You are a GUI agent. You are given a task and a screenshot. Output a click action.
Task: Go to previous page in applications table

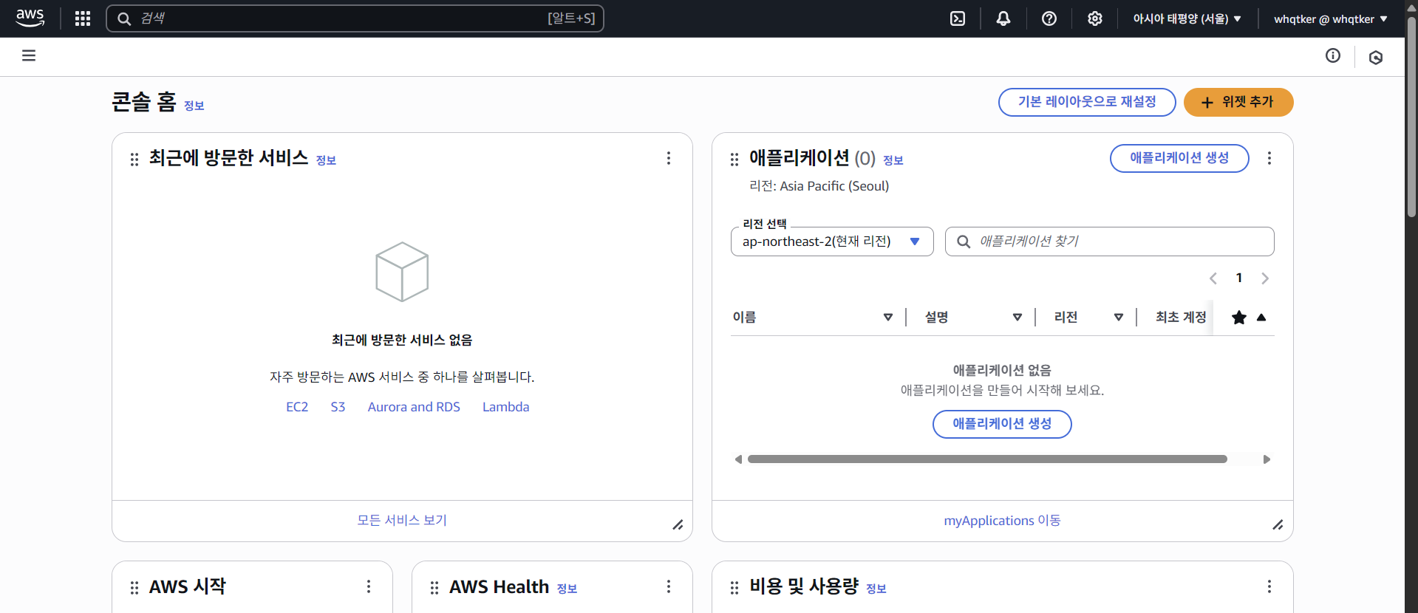click(1213, 278)
